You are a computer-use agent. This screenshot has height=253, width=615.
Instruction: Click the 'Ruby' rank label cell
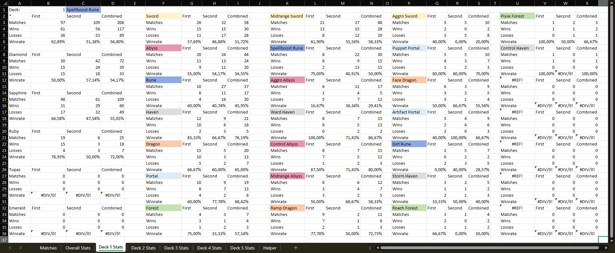pyautogui.click(x=19, y=131)
